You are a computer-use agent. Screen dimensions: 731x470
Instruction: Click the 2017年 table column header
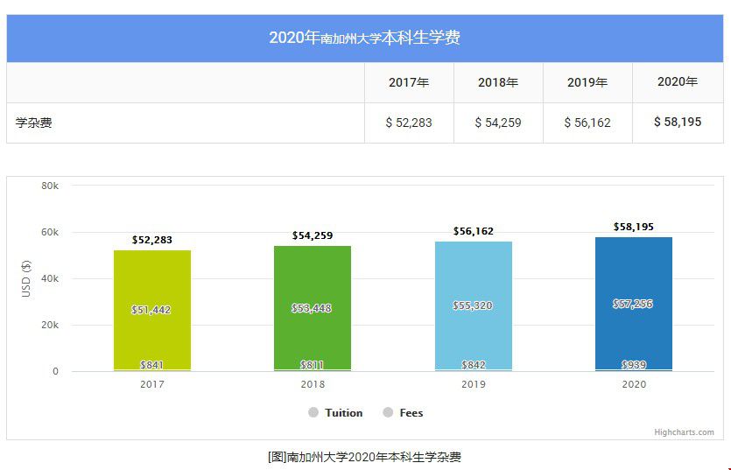pos(409,82)
